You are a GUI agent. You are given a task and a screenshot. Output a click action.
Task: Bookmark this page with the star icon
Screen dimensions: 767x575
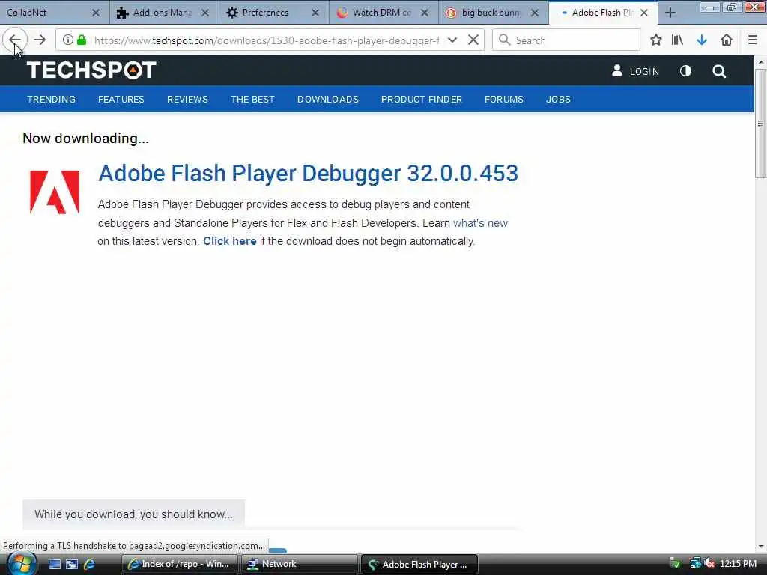(x=656, y=40)
